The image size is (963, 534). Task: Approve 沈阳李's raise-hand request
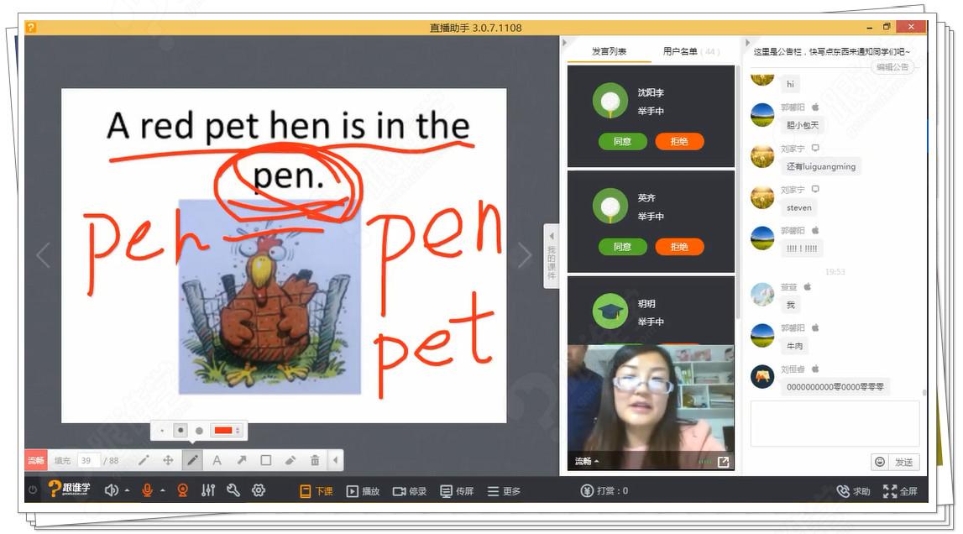click(x=623, y=141)
